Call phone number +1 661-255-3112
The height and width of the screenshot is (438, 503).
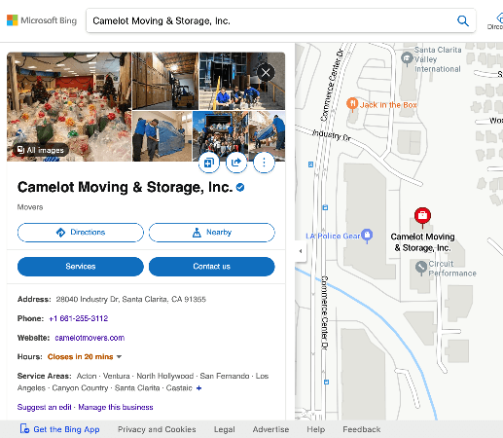tap(78, 318)
